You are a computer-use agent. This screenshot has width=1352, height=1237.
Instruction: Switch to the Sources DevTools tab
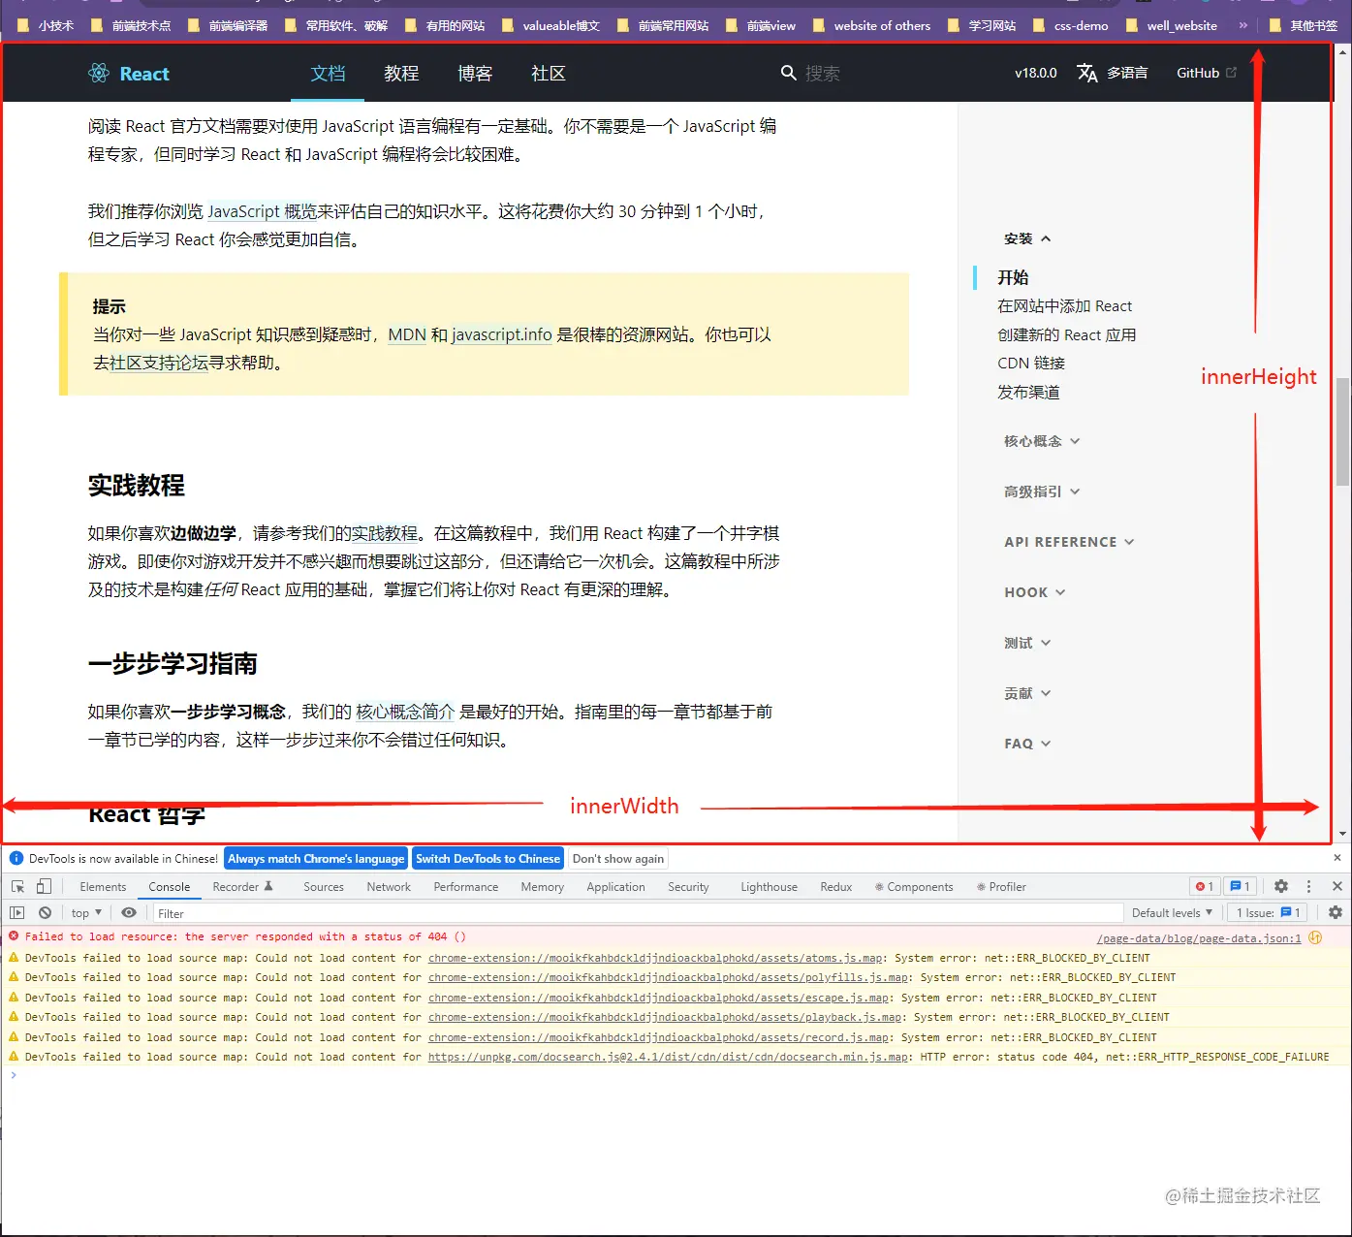coord(324,887)
